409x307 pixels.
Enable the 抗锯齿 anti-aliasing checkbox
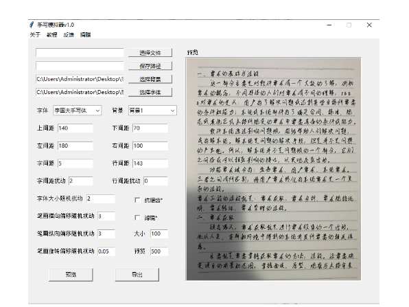pyautogui.click(x=137, y=200)
